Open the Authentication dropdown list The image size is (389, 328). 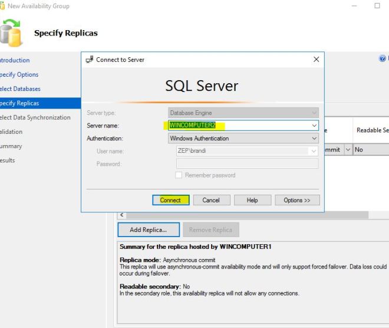(314, 139)
